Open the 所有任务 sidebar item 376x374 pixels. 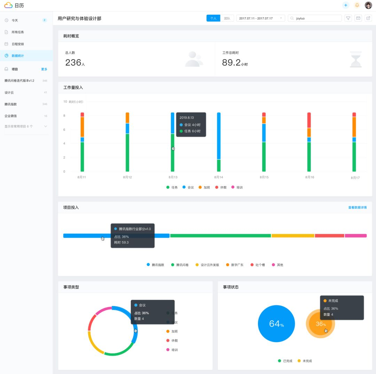(x=26, y=32)
